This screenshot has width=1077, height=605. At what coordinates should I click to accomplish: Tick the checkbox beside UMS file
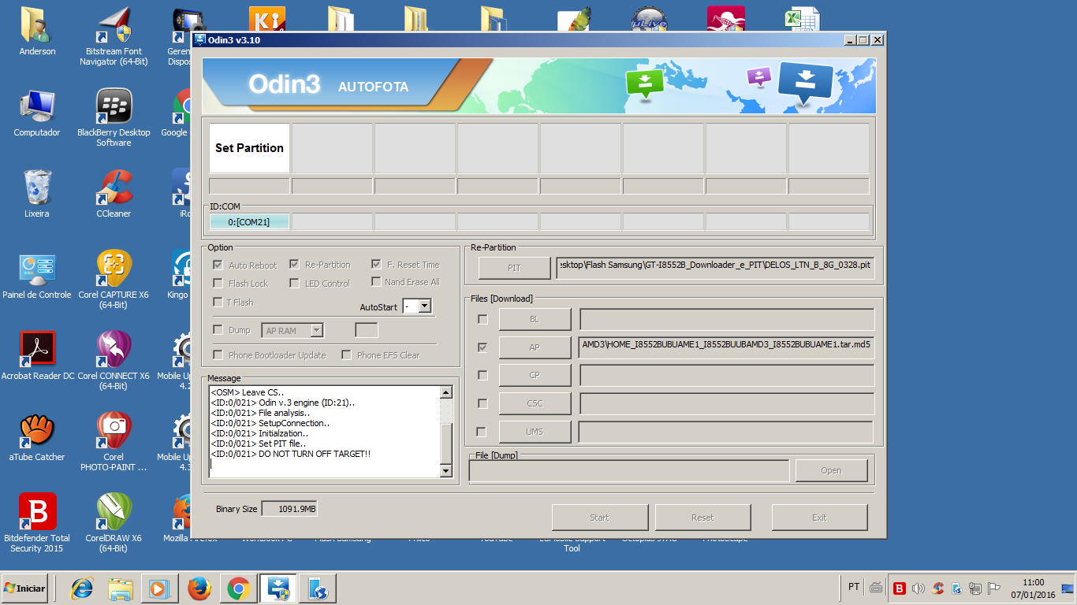click(482, 432)
